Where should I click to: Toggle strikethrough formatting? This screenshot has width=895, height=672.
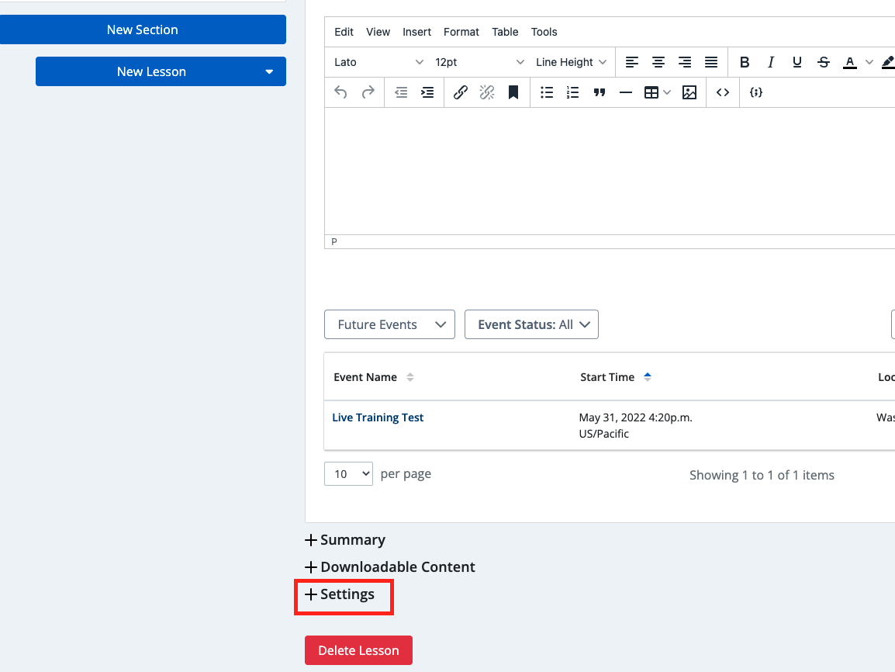tap(824, 62)
